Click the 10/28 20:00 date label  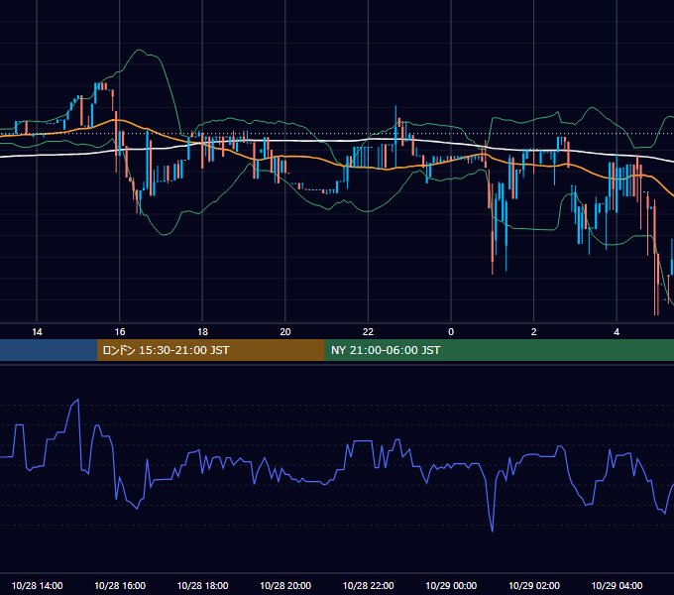(x=285, y=585)
